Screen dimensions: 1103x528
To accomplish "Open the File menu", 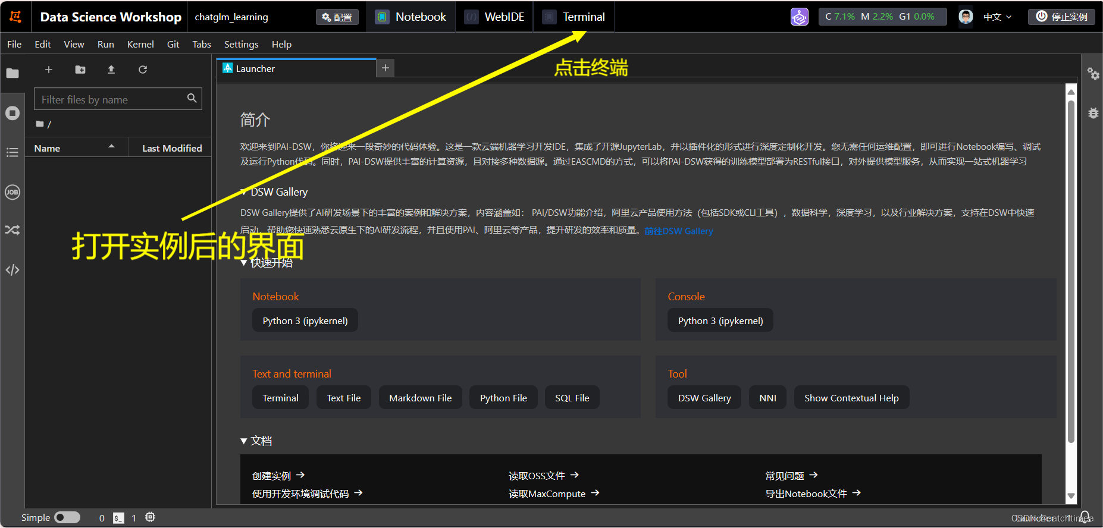I will point(14,44).
